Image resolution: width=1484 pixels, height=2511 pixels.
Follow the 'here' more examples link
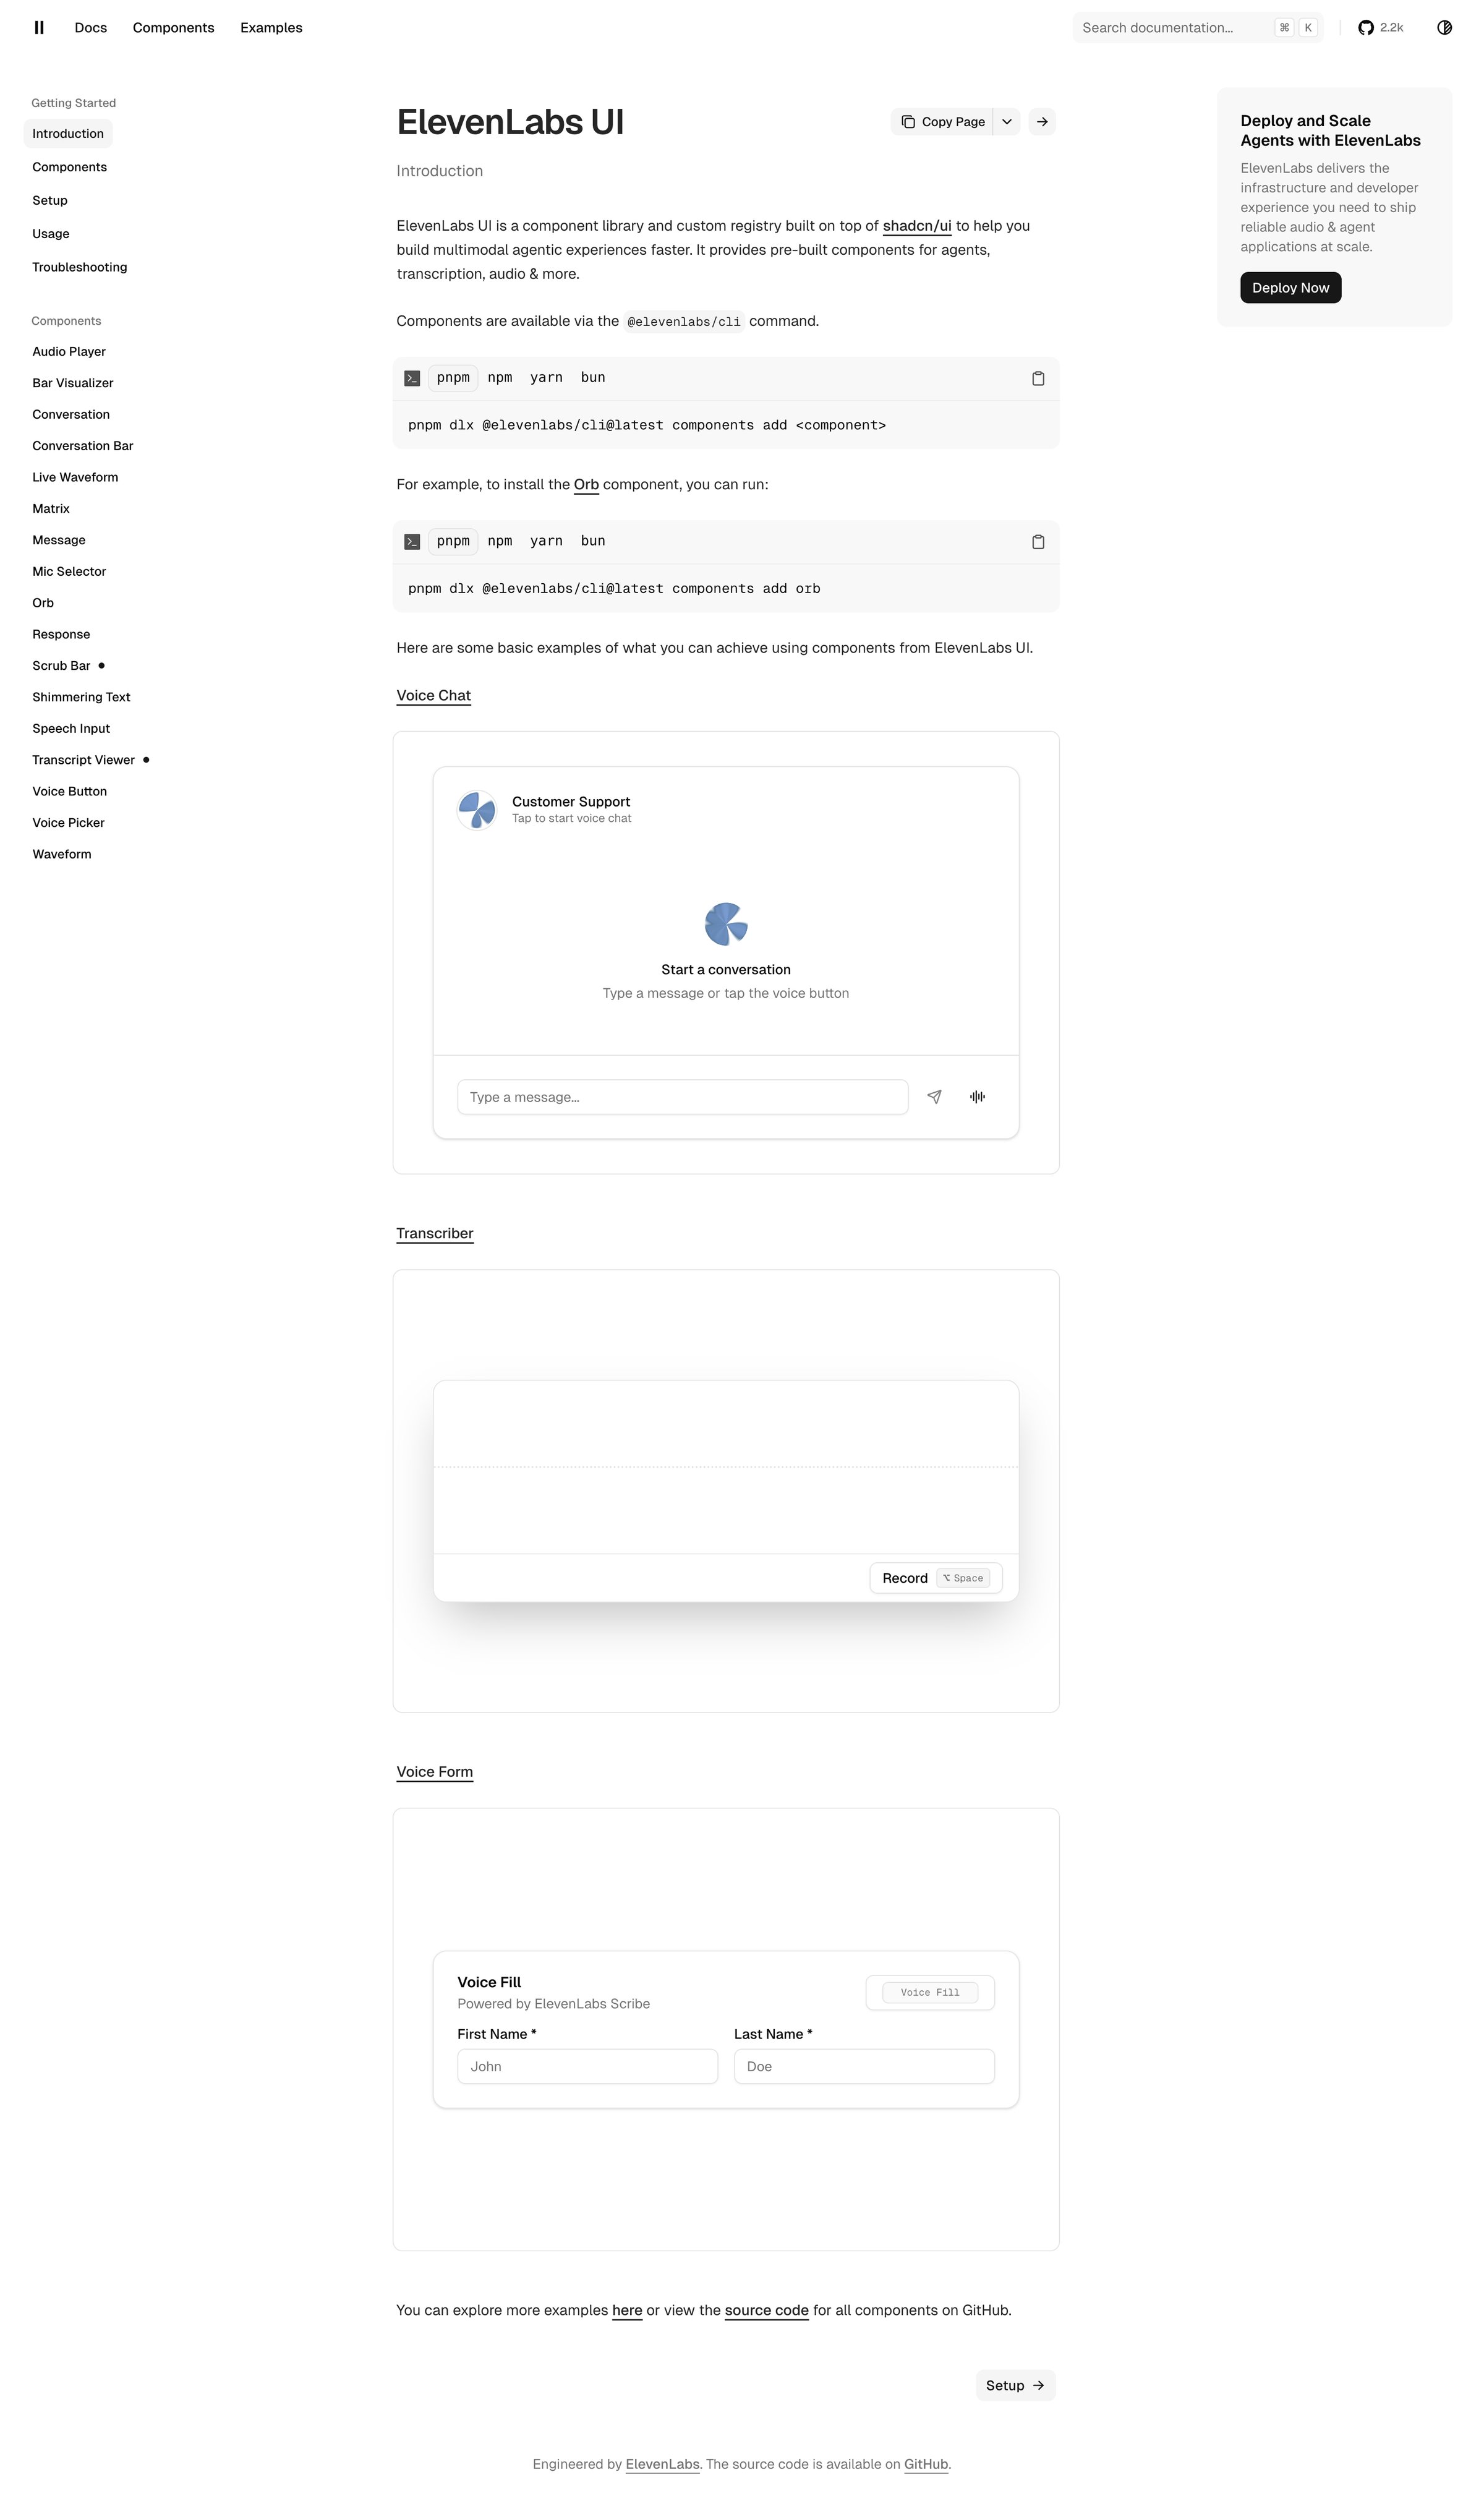[x=627, y=2310]
